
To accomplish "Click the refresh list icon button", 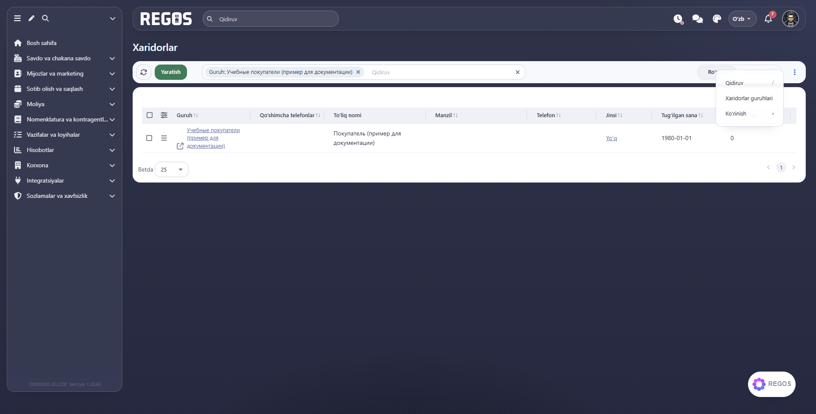I will click(144, 72).
